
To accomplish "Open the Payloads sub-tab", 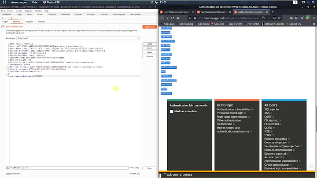I will pos(29,22).
